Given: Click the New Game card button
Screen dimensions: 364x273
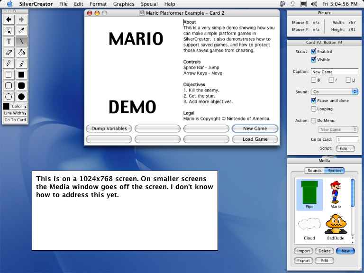Looking at the screenshot, I should coord(255,128).
